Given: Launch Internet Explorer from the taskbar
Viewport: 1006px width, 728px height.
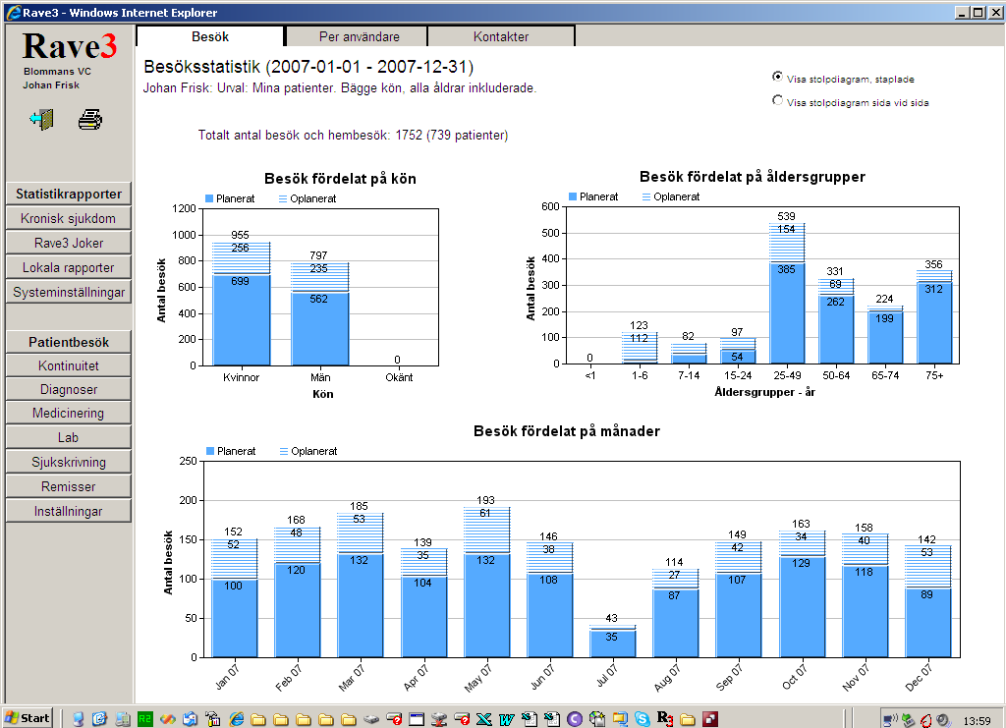Looking at the screenshot, I should [x=236, y=719].
